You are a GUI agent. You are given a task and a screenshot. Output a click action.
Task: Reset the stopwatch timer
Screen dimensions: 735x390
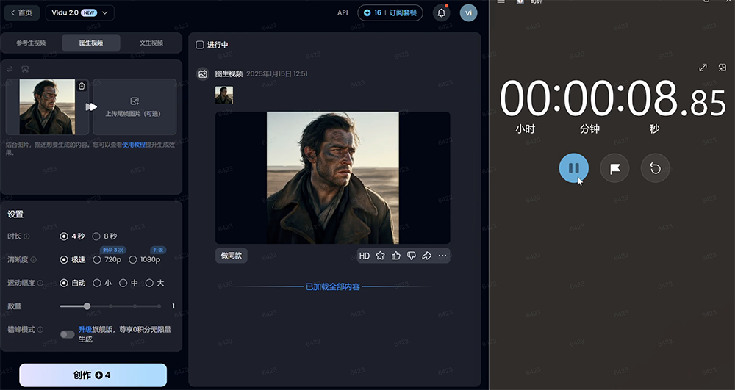[x=655, y=168]
